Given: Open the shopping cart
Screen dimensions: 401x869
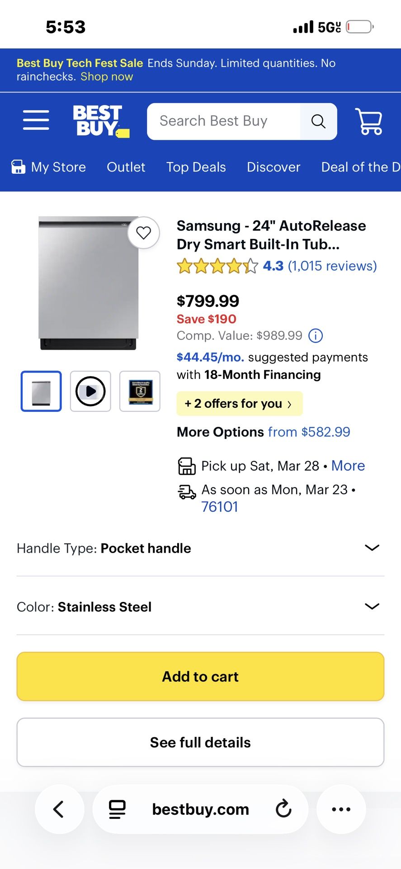Looking at the screenshot, I should click(x=369, y=121).
